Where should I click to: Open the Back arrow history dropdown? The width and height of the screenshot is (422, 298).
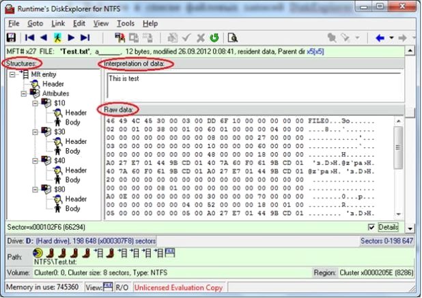click(x=391, y=38)
